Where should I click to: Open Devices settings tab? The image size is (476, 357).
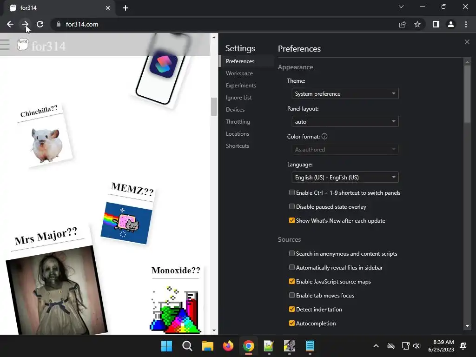[235, 110]
